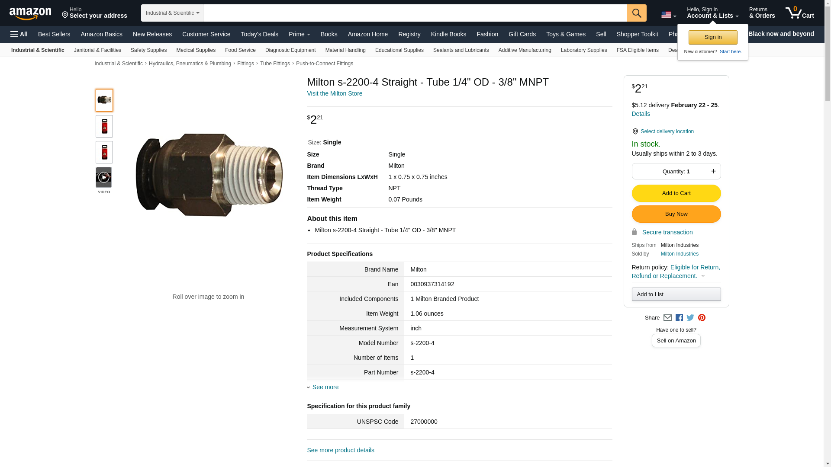Open Industrial & Scientific search category dropdown
831x467 pixels.
tap(172, 13)
